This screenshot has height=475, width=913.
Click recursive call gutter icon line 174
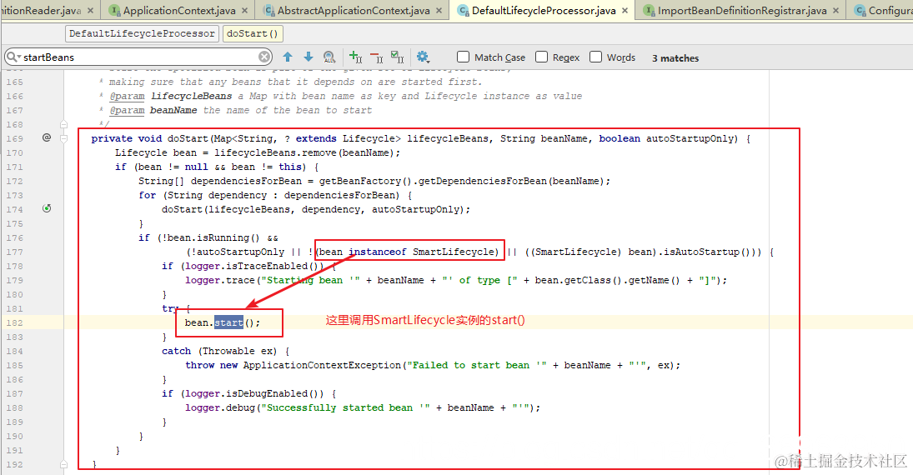47,208
